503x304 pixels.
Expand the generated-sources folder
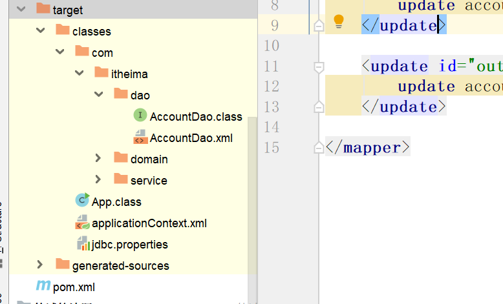[x=40, y=265]
